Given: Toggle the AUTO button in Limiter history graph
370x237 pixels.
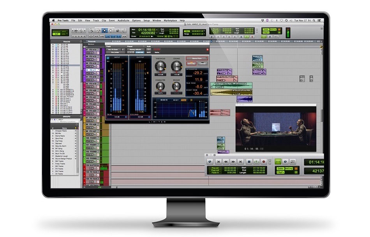Looking at the screenshot, I should 183,100.
